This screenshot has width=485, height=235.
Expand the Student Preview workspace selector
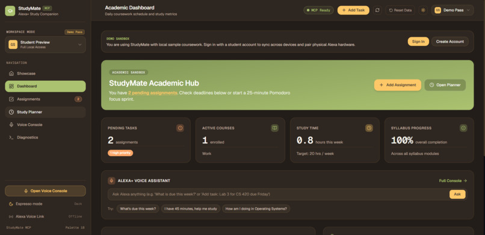45,45
